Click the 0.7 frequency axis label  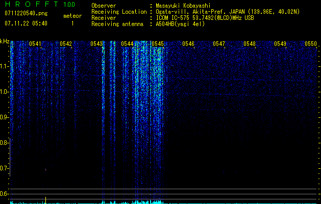tap(4, 168)
